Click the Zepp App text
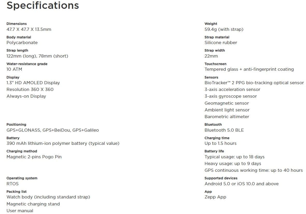Image resolution: width=306 pixels, height=214 pixels. click(215, 197)
